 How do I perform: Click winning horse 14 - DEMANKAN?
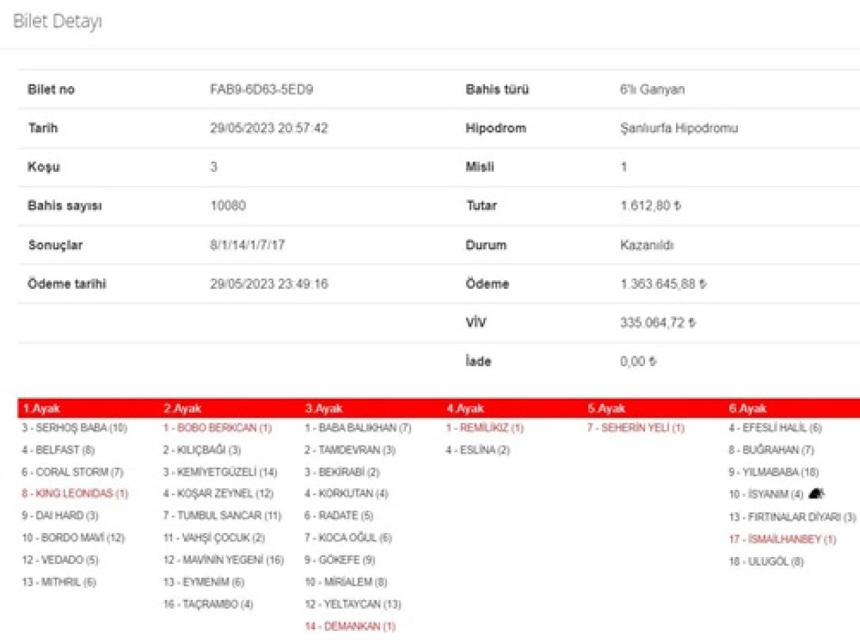[x=349, y=626]
